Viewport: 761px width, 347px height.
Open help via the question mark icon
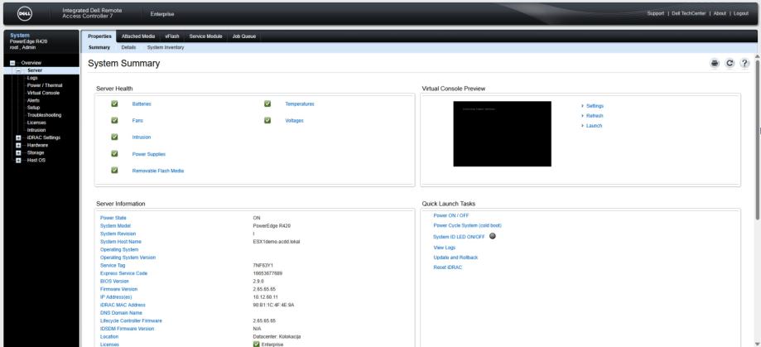744,63
